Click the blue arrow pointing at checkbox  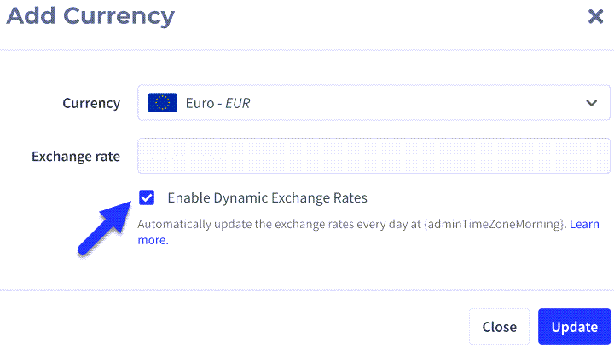click(x=105, y=228)
